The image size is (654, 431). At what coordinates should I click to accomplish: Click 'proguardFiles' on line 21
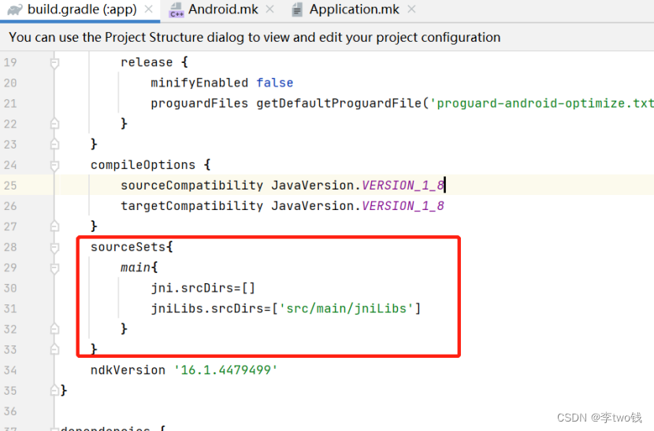199,103
